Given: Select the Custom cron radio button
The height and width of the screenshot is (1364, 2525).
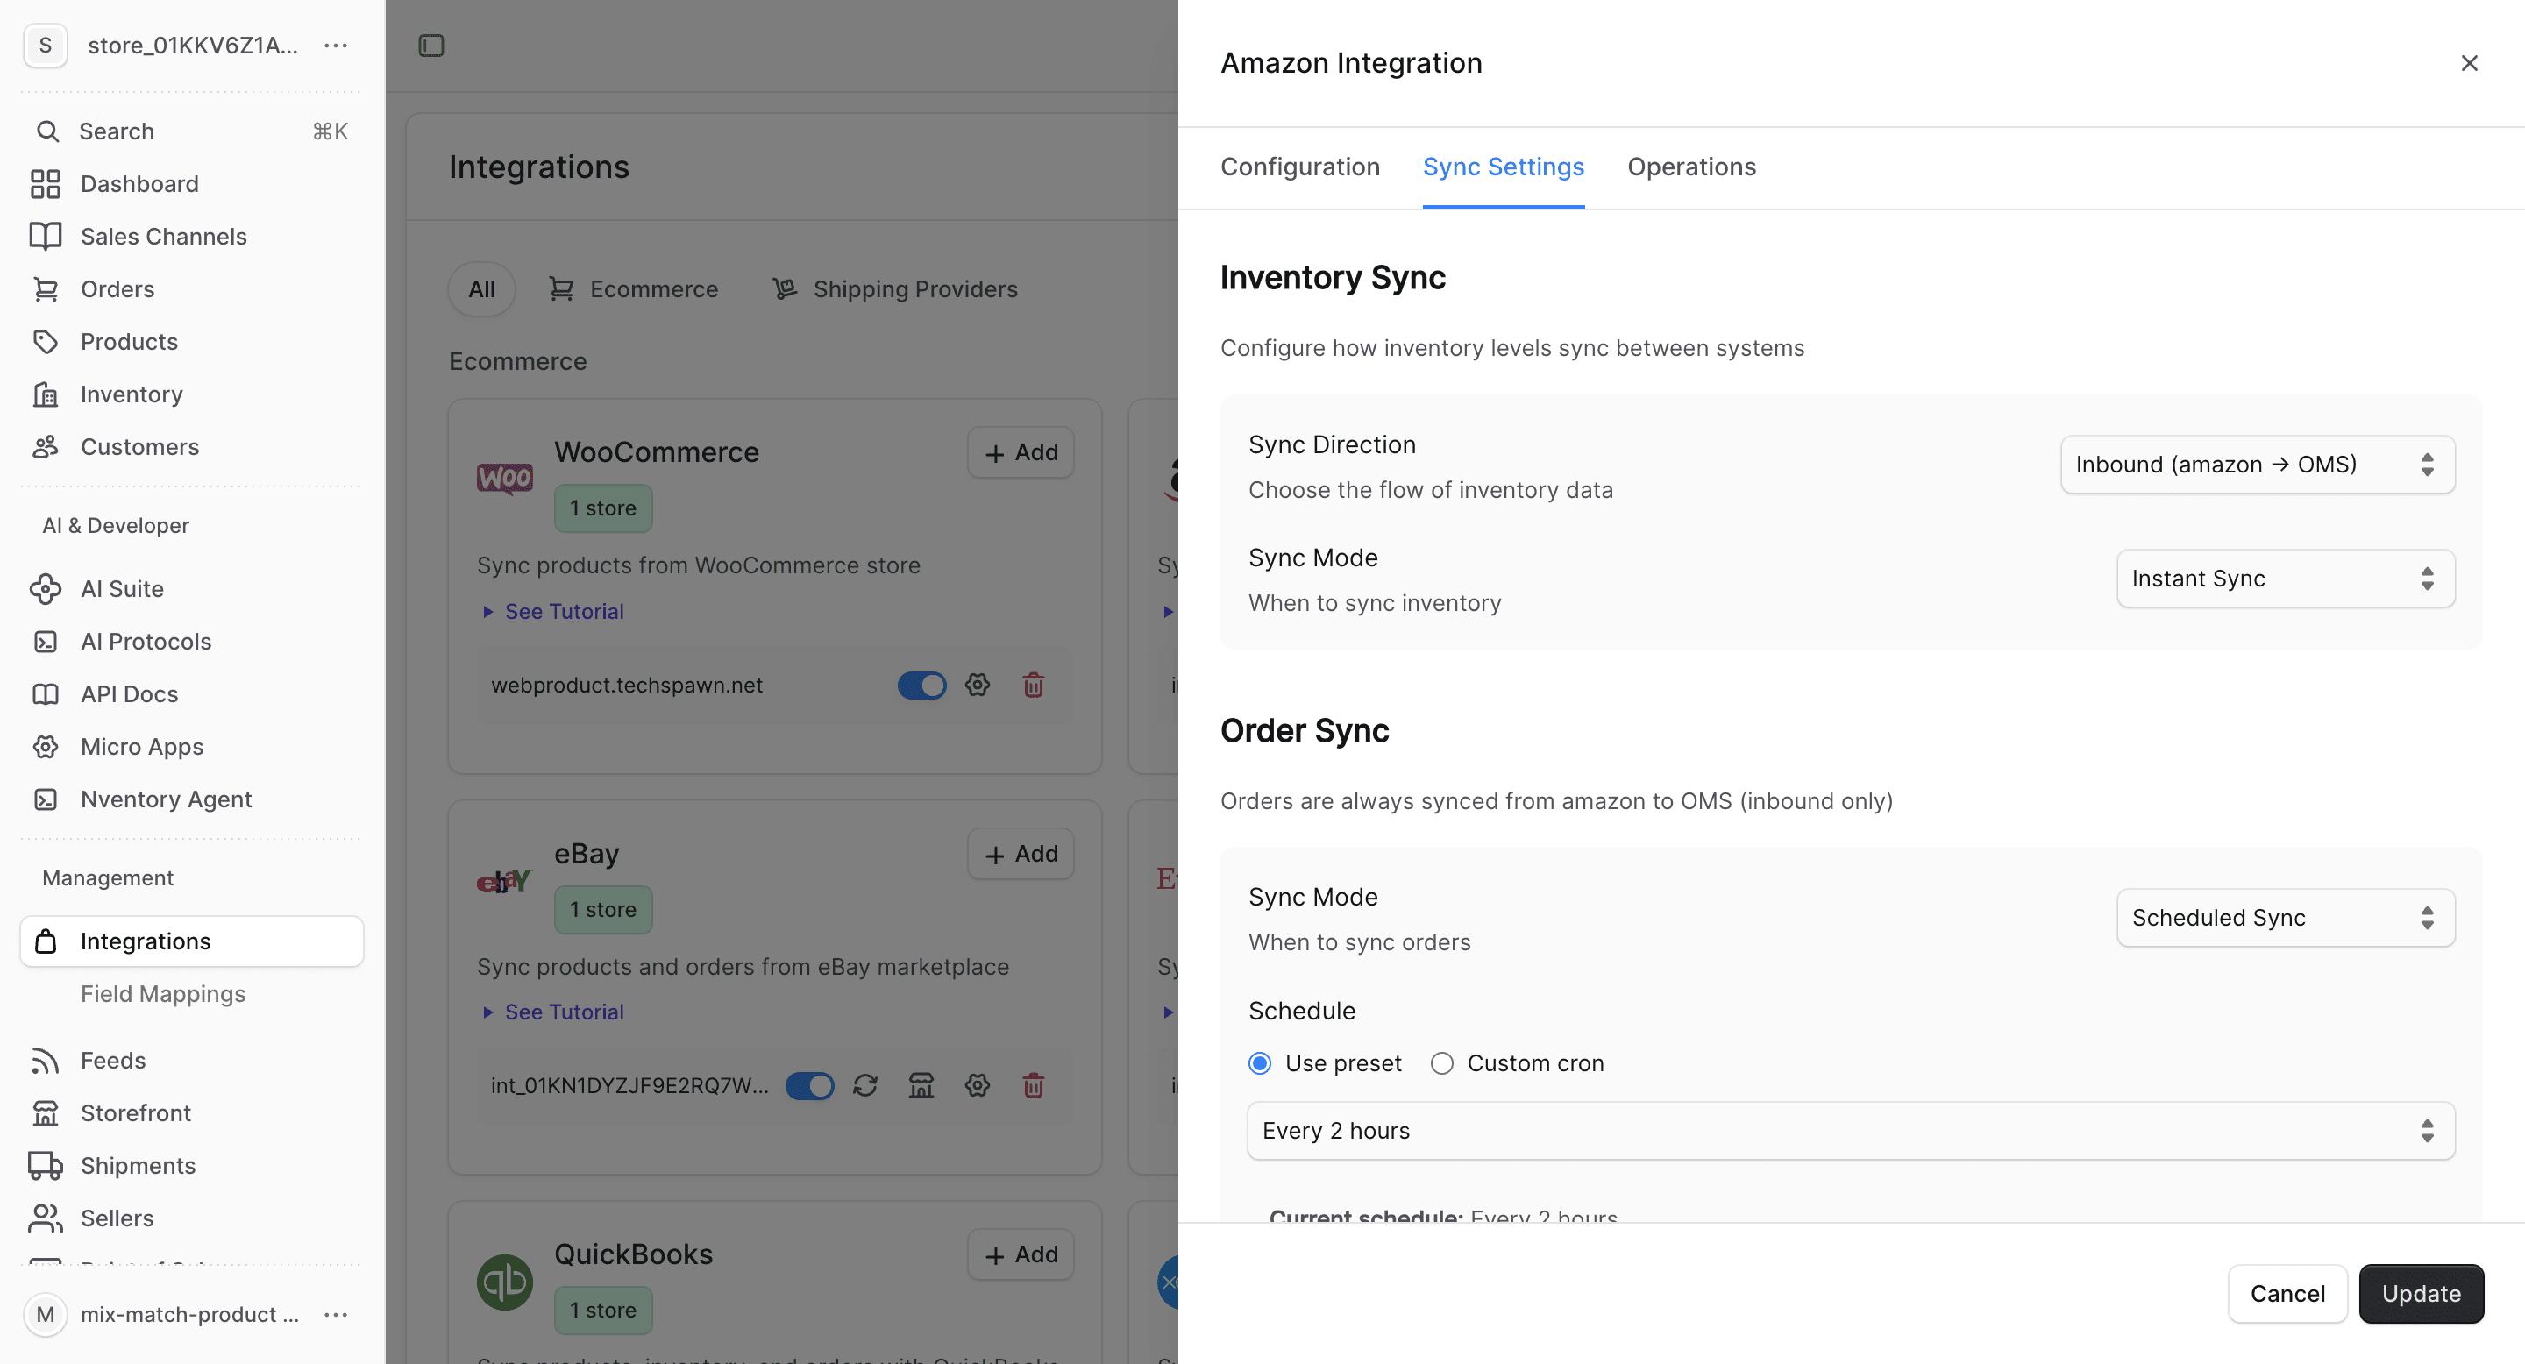Looking at the screenshot, I should (x=1442, y=1063).
